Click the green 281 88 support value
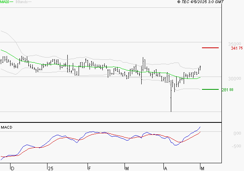The width and height of the screenshot is (244, 171). tap(227, 90)
